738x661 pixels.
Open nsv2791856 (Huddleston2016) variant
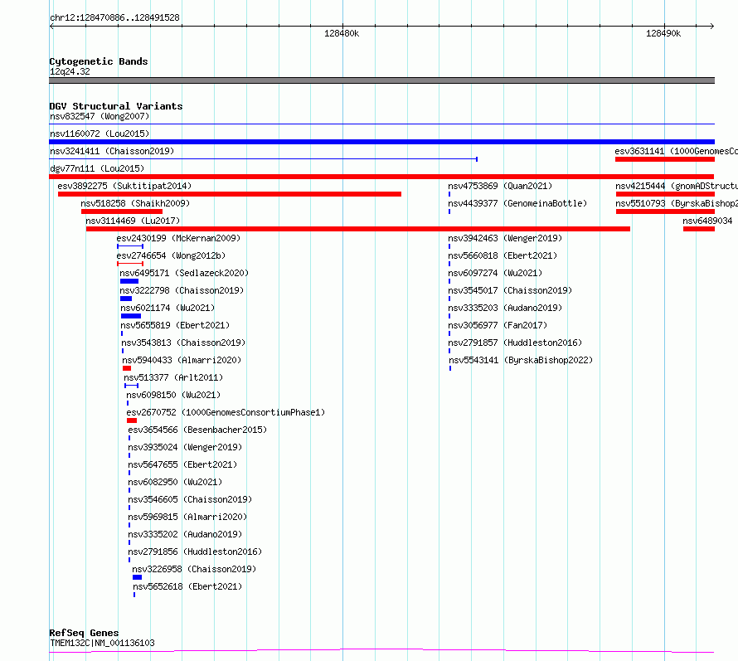195,552
